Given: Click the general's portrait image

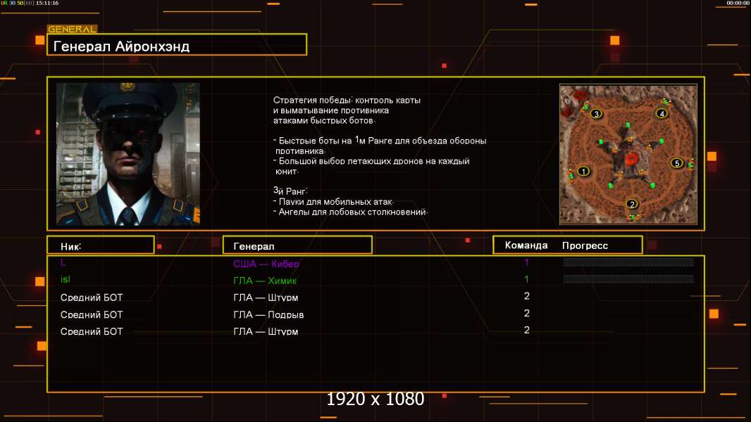Looking at the screenshot, I should (x=128, y=154).
